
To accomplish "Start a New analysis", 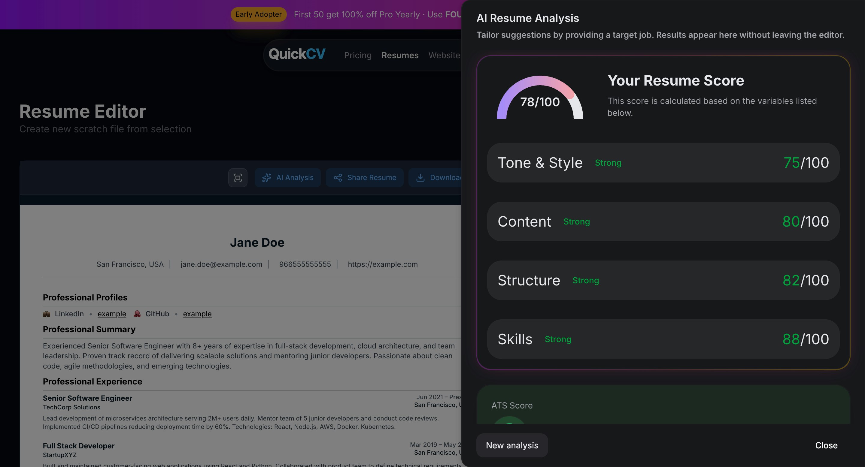I will 512,445.
